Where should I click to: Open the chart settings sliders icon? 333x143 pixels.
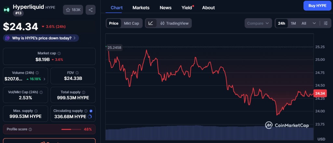326,23
